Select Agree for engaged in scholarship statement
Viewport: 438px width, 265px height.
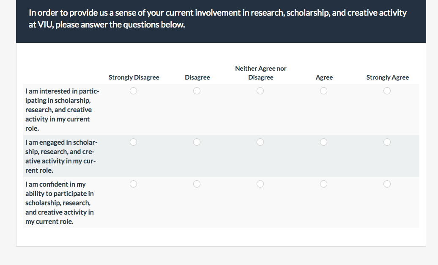pyautogui.click(x=324, y=142)
